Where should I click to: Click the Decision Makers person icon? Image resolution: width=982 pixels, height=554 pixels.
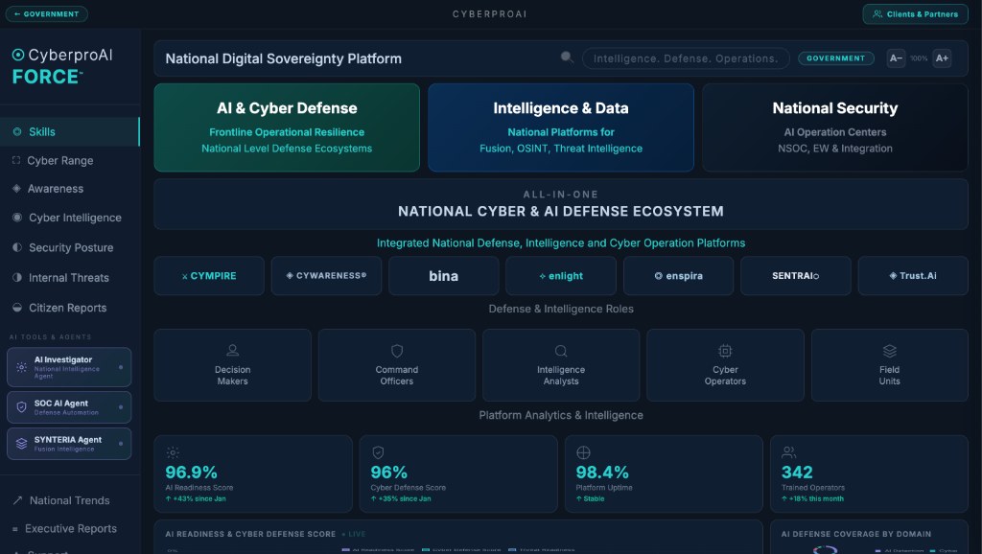tap(232, 351)
